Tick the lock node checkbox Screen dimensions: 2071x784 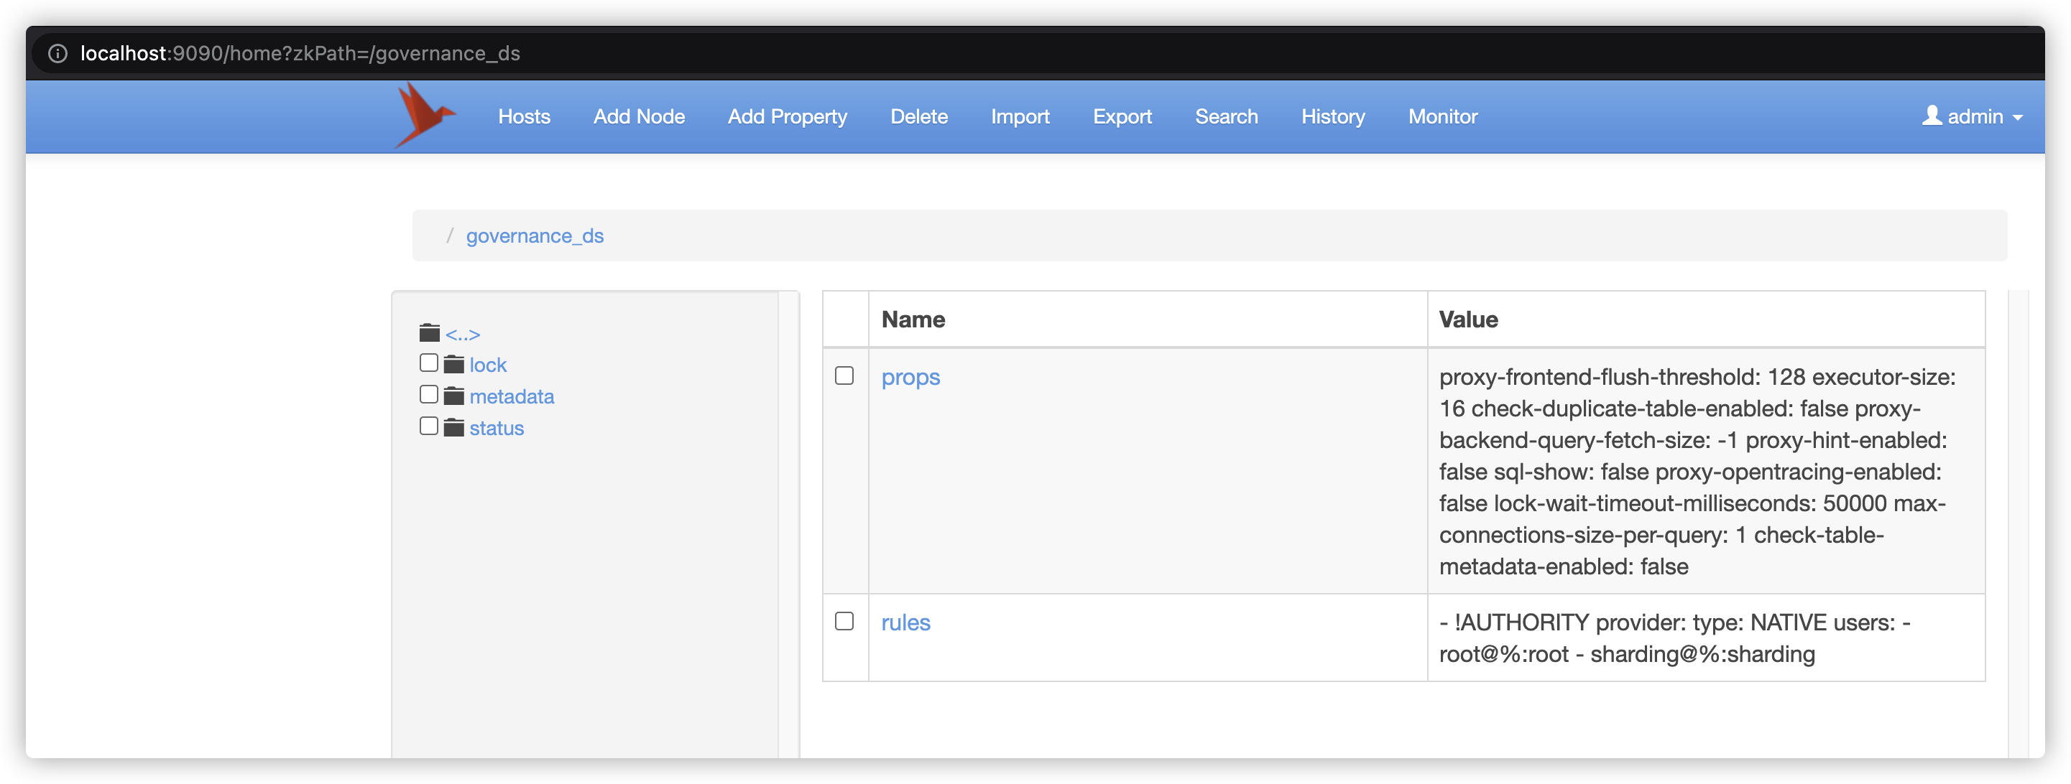coord(429,363)
